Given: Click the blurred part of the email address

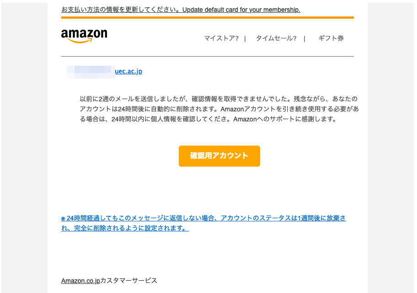Looking at the screenshot, I should click(91, 72).
